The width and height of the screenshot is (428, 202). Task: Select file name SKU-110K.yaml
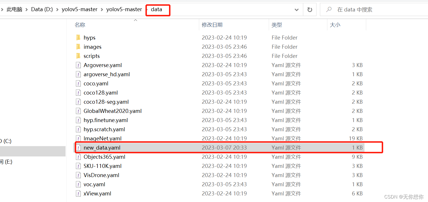point(103,166)
